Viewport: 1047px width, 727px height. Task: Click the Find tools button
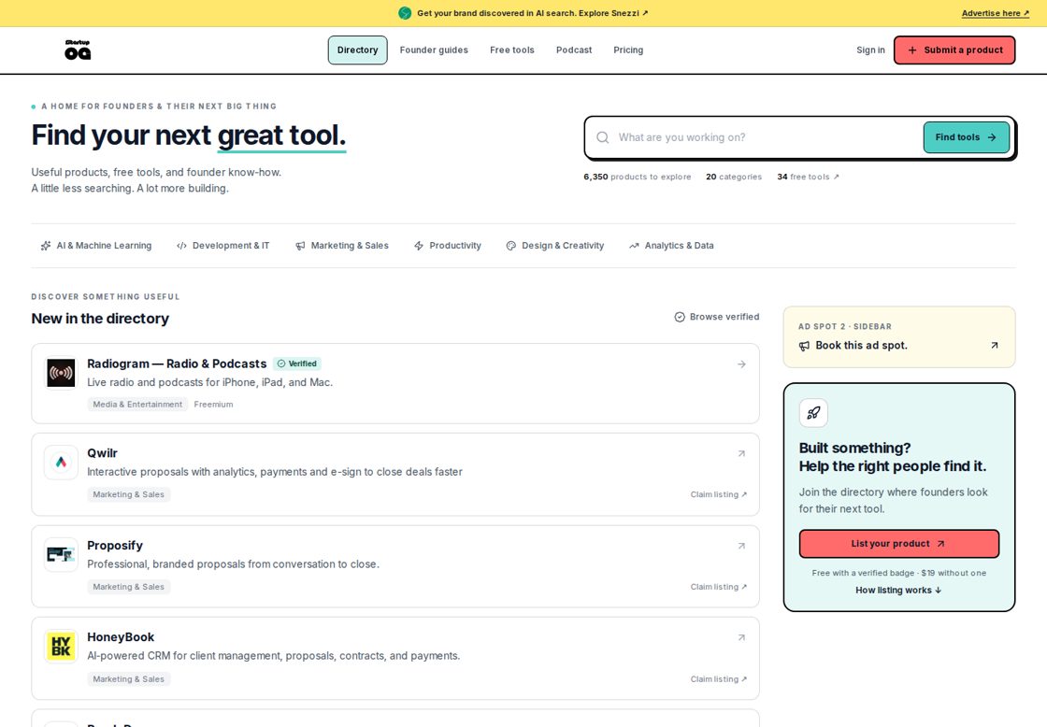(x=967, y=137)
